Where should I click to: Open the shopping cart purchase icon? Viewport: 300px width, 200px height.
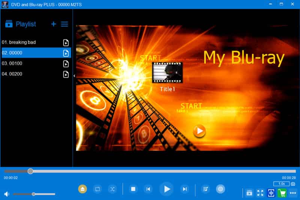282,193
